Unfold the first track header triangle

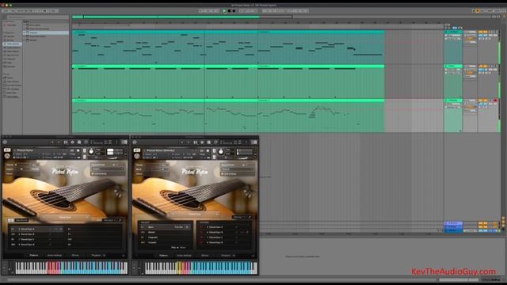point(447,32)
